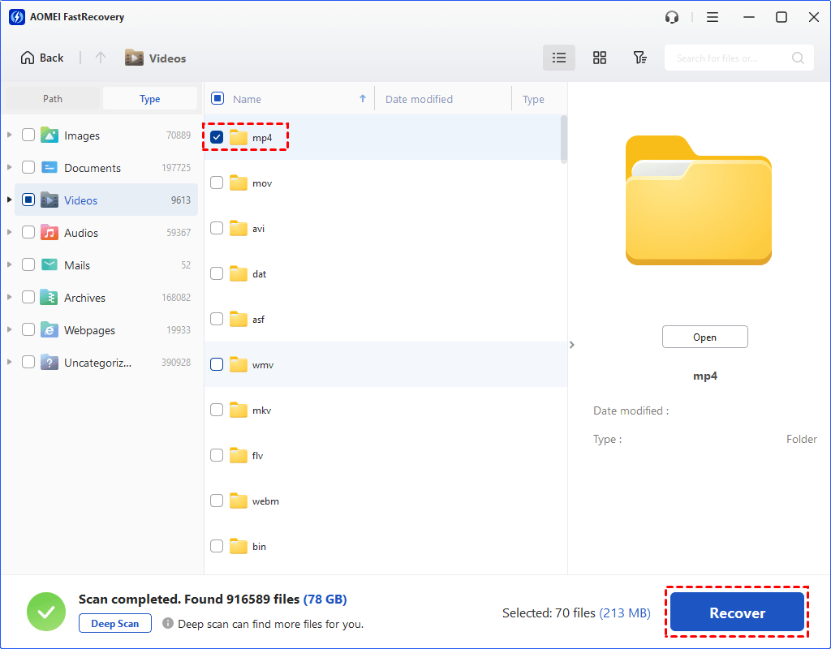Expand the Archives category arrow
This screenshot has width=831, height=649.
(10, 298)
